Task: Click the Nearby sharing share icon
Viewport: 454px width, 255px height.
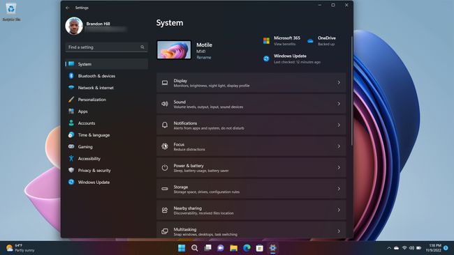Action: coord(165,210)
